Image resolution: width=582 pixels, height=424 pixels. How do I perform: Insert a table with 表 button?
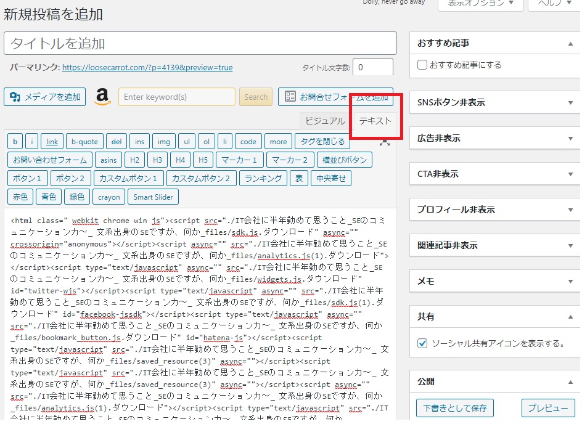[299, 179]
